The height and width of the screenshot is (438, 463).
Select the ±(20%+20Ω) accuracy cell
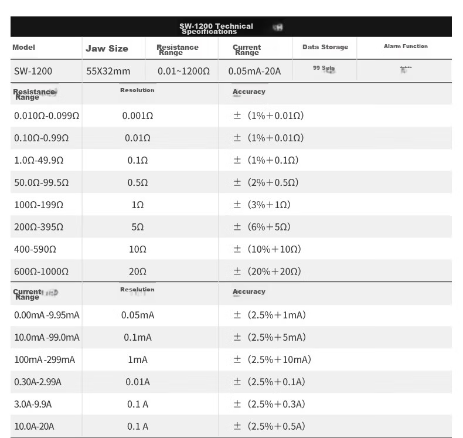267,271
